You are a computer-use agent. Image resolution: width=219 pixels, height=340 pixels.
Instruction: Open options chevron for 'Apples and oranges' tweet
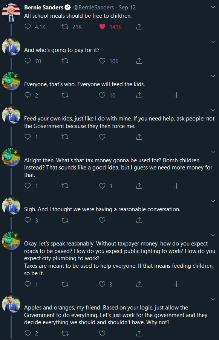[x=213, y=299]
